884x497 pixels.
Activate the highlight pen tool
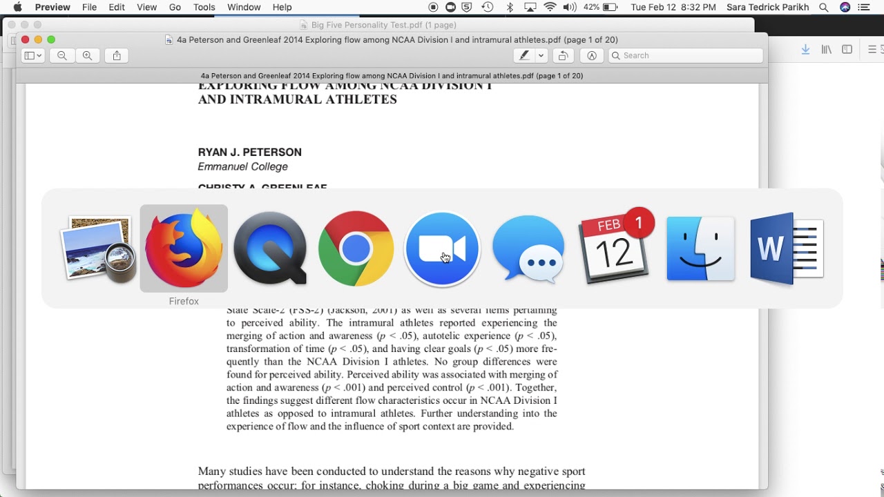click(524, 56)
